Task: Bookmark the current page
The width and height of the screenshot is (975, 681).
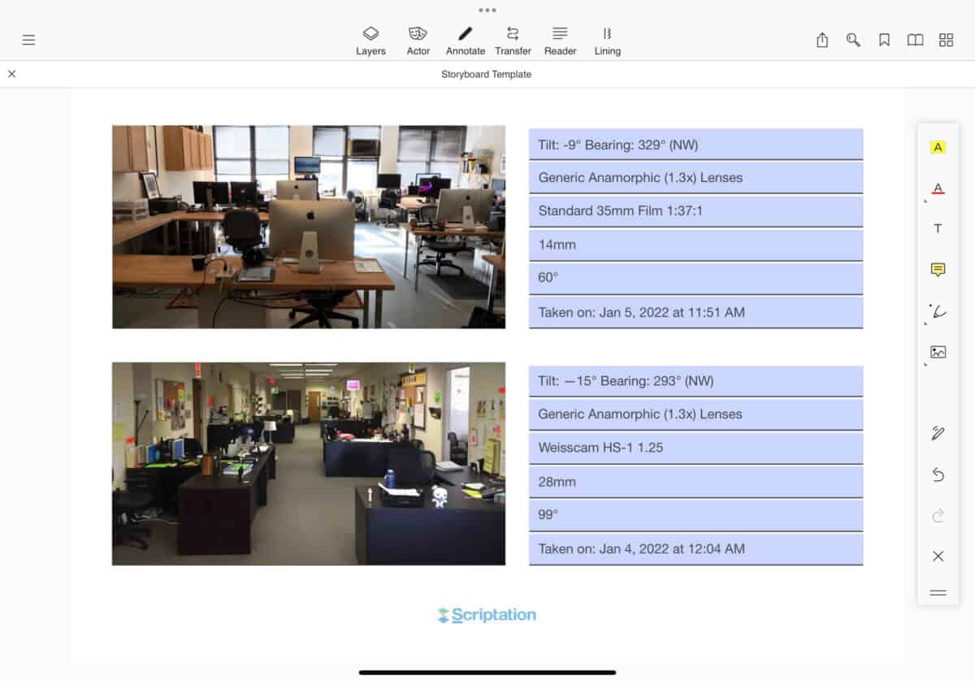Action: pyautogui.click(x=884, y=39)
